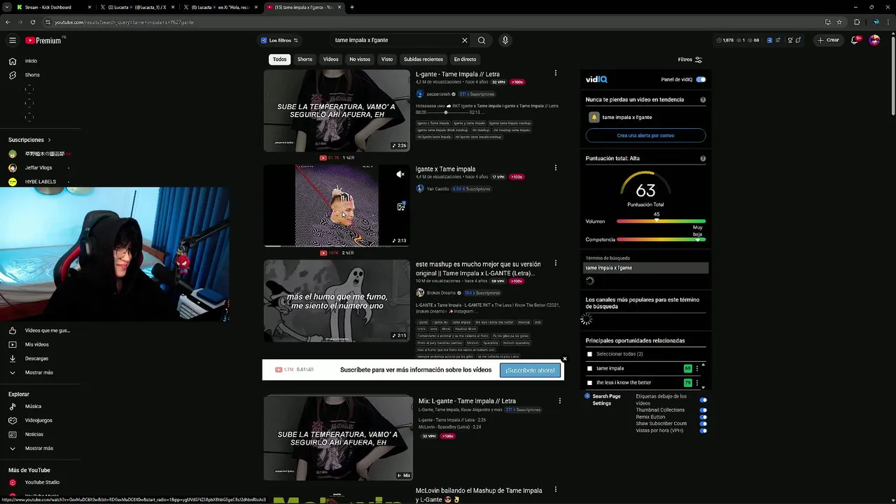Image resolution: width=896 pixels, height=504 pixels.
Task: Select the 'No vistos' filter chip
Action: tap(360, 59)
